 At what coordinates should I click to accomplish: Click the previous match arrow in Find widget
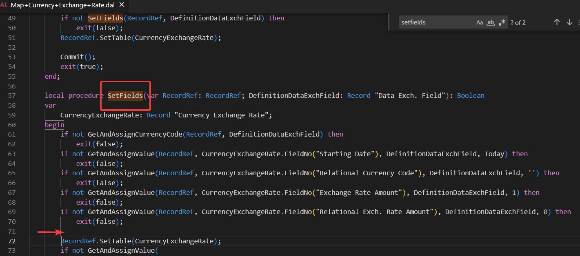click(x=557, y=22)
